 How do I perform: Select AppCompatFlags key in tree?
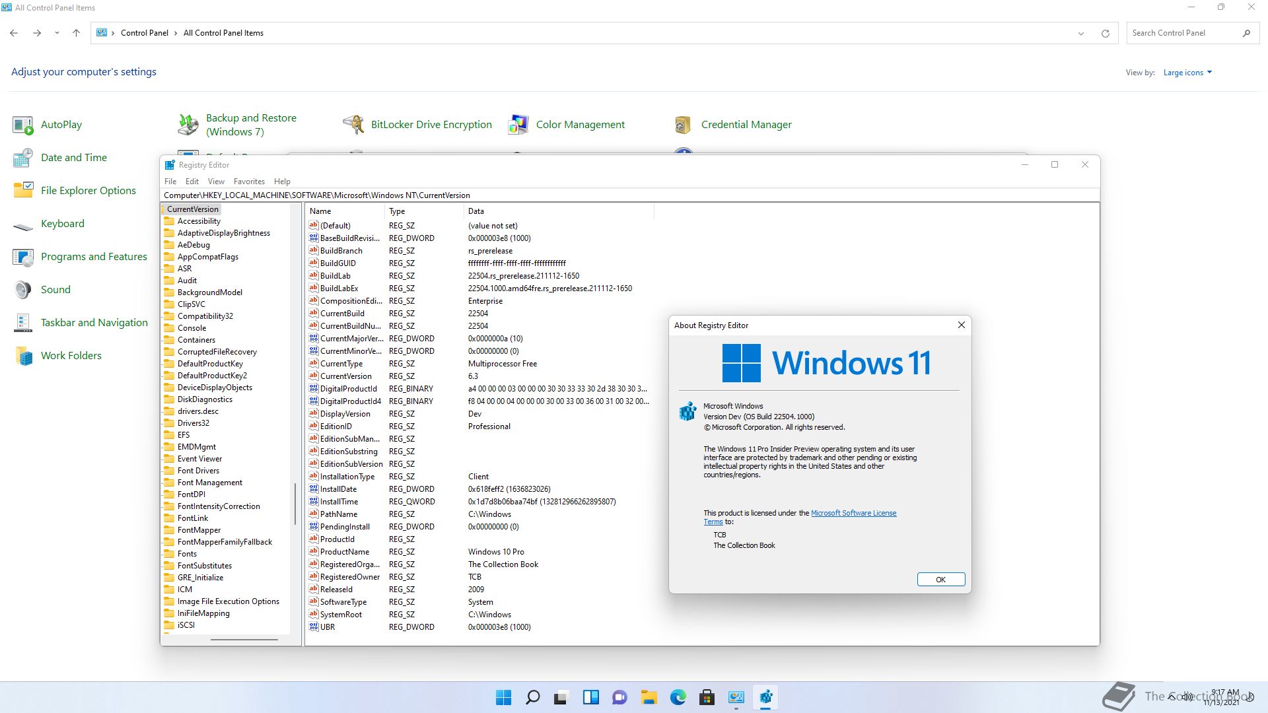coord(208,257)
